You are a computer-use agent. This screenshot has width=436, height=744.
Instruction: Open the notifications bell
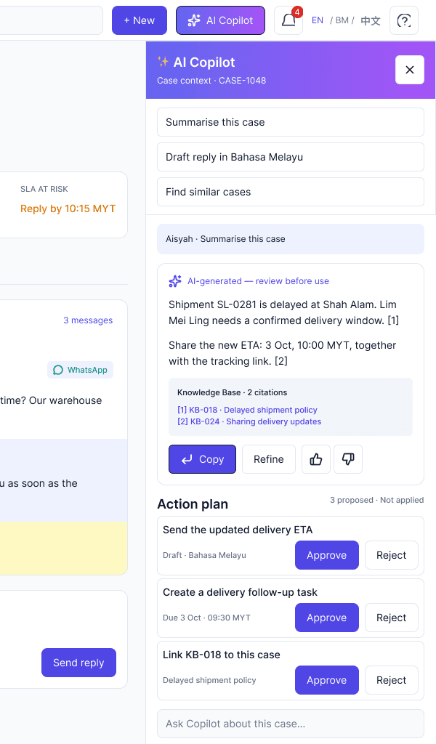pyautogui.click(x=288, y=20)
